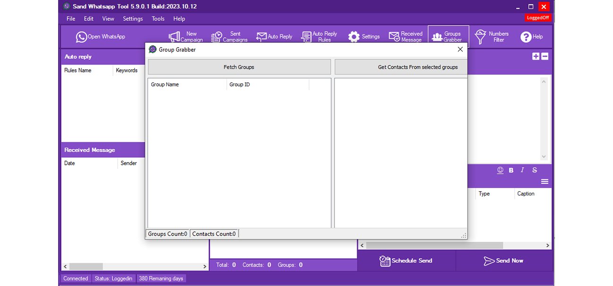
Task: Click the Rules Name column header
Action: 87,70
